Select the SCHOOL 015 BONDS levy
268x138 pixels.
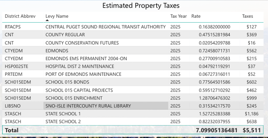(67, 82)
